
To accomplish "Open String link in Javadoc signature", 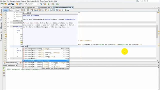I will coord(48,19).
